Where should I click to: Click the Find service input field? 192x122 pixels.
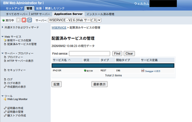pyautogui.click(x=89, y=54)
